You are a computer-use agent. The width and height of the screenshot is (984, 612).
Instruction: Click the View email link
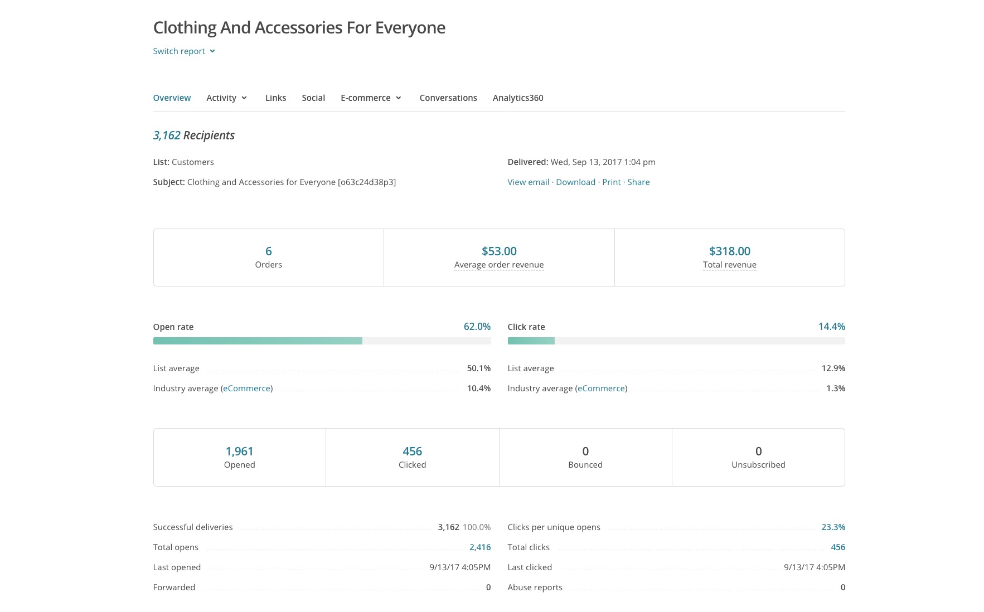pos(528,182)
